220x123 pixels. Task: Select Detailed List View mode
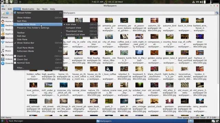[80, 35]
